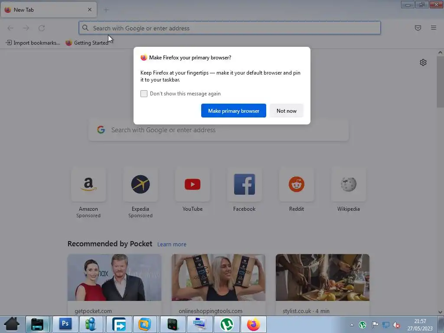
Task: Open the VMware icon on taskbar
Action: point(145,324)
